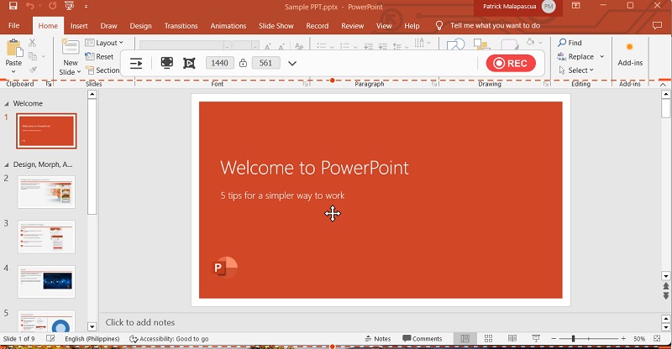Select slide 4 thumbnail
The width and height of the screenshot is (672, 349).
46,282
